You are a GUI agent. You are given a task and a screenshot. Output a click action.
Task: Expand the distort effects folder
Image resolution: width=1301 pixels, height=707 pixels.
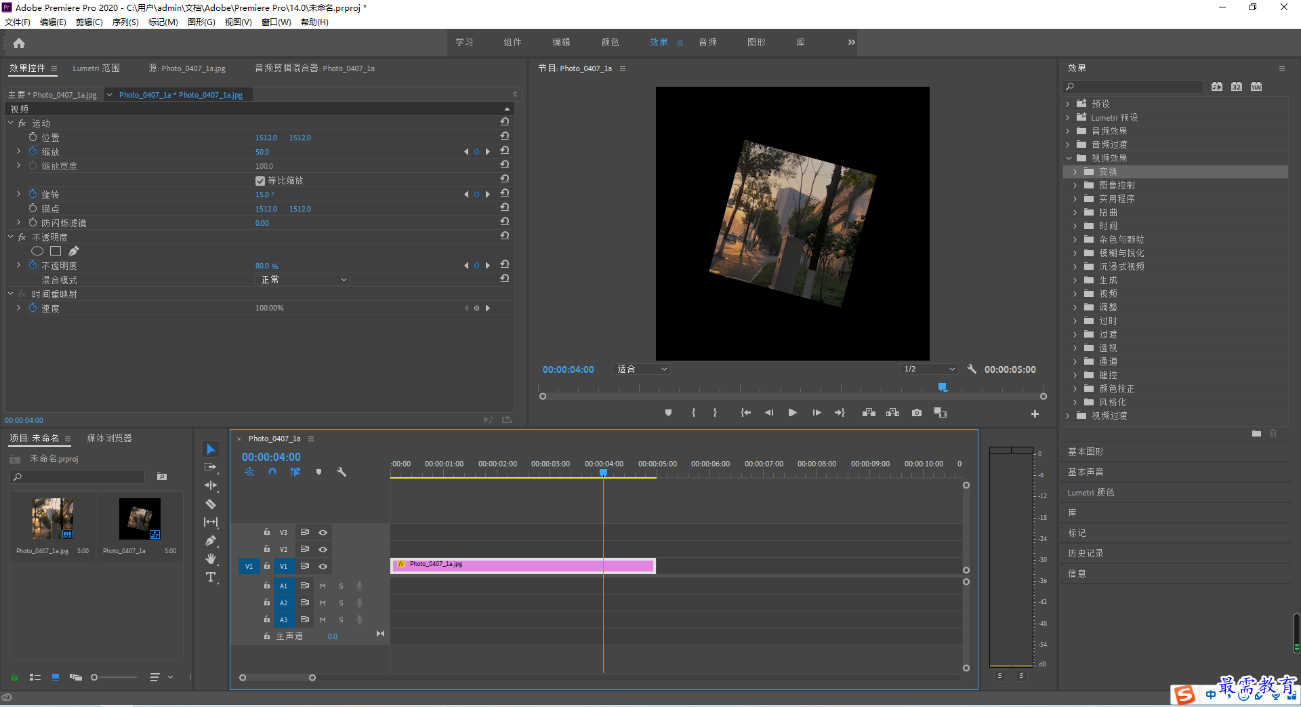coord(1075,212)
